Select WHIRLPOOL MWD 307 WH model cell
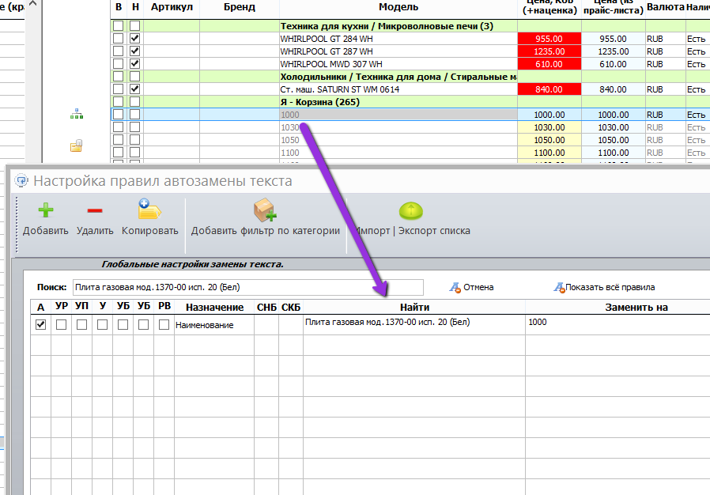 coord(398,64)
